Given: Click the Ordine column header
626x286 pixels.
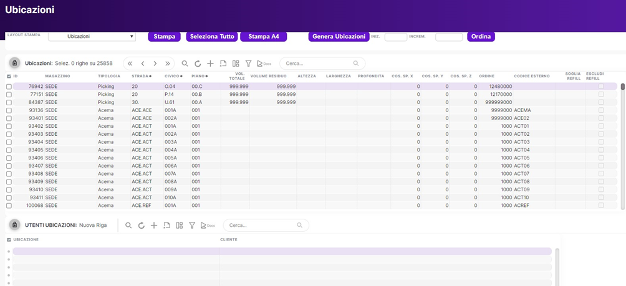Looking at the screenshot, I should [487, 76].
